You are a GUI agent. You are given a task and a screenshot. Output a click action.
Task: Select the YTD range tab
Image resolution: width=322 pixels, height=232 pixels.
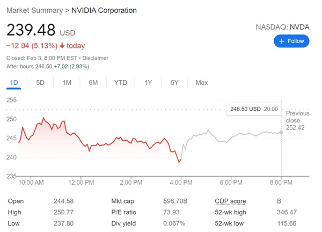121,83
